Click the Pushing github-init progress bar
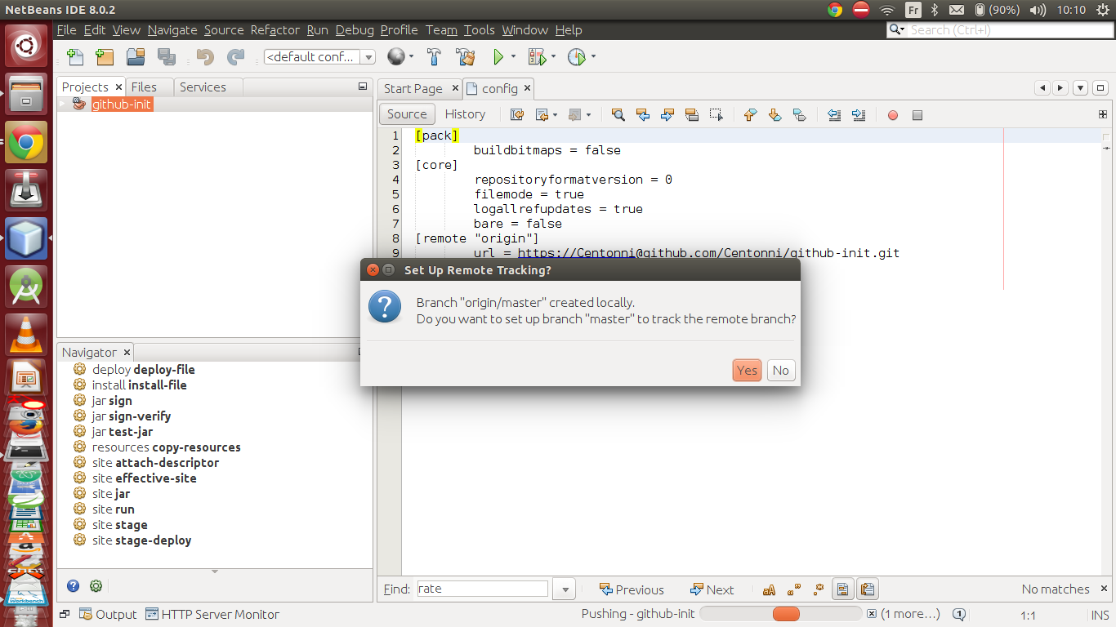 click(x=781, y=614)
